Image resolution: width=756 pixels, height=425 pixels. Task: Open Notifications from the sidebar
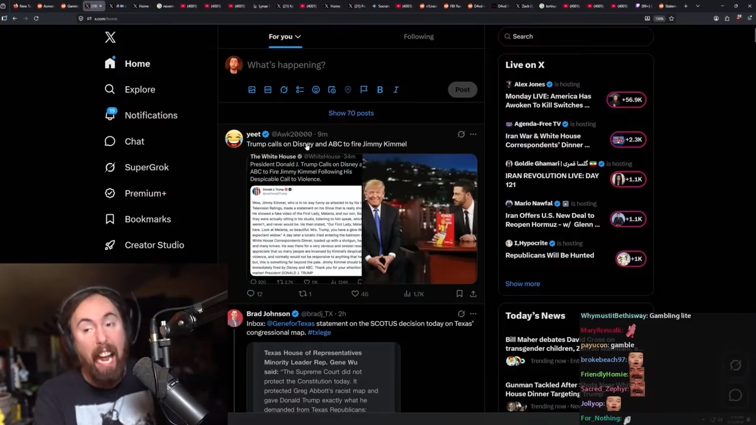pyautogui.click(x=151, y=116)
